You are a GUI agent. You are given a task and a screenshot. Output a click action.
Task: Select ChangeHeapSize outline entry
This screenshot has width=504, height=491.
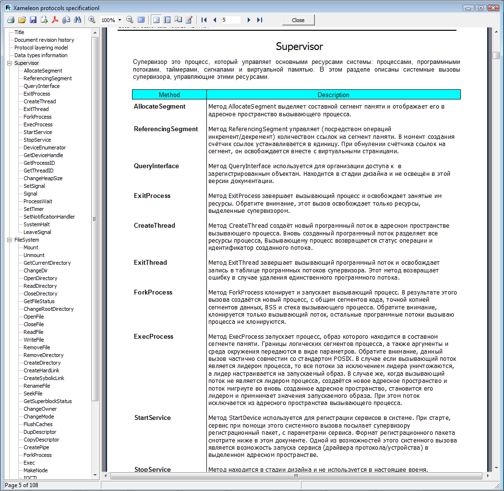click(x=43, y=179)
